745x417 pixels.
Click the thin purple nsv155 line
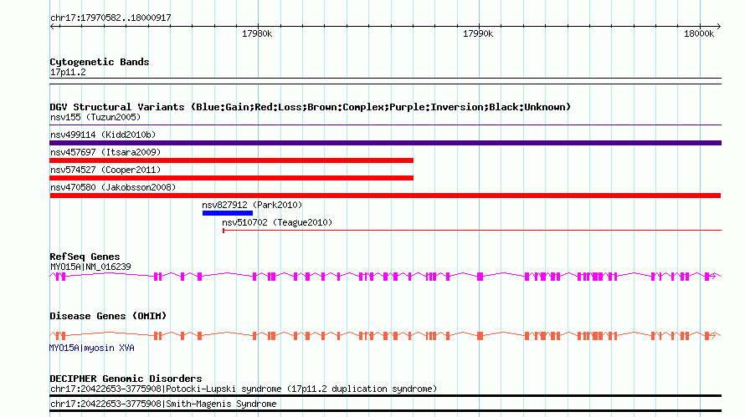point(385,125)
